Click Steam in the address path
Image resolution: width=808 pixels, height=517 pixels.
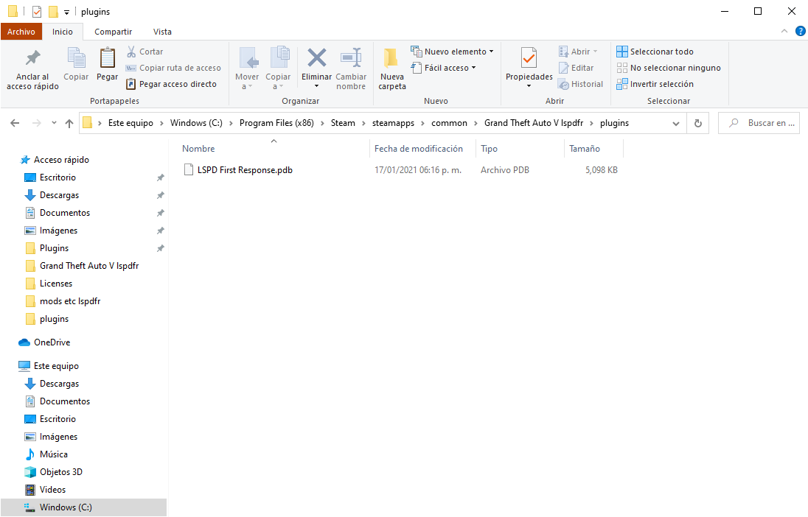click(x=343, y=123)
